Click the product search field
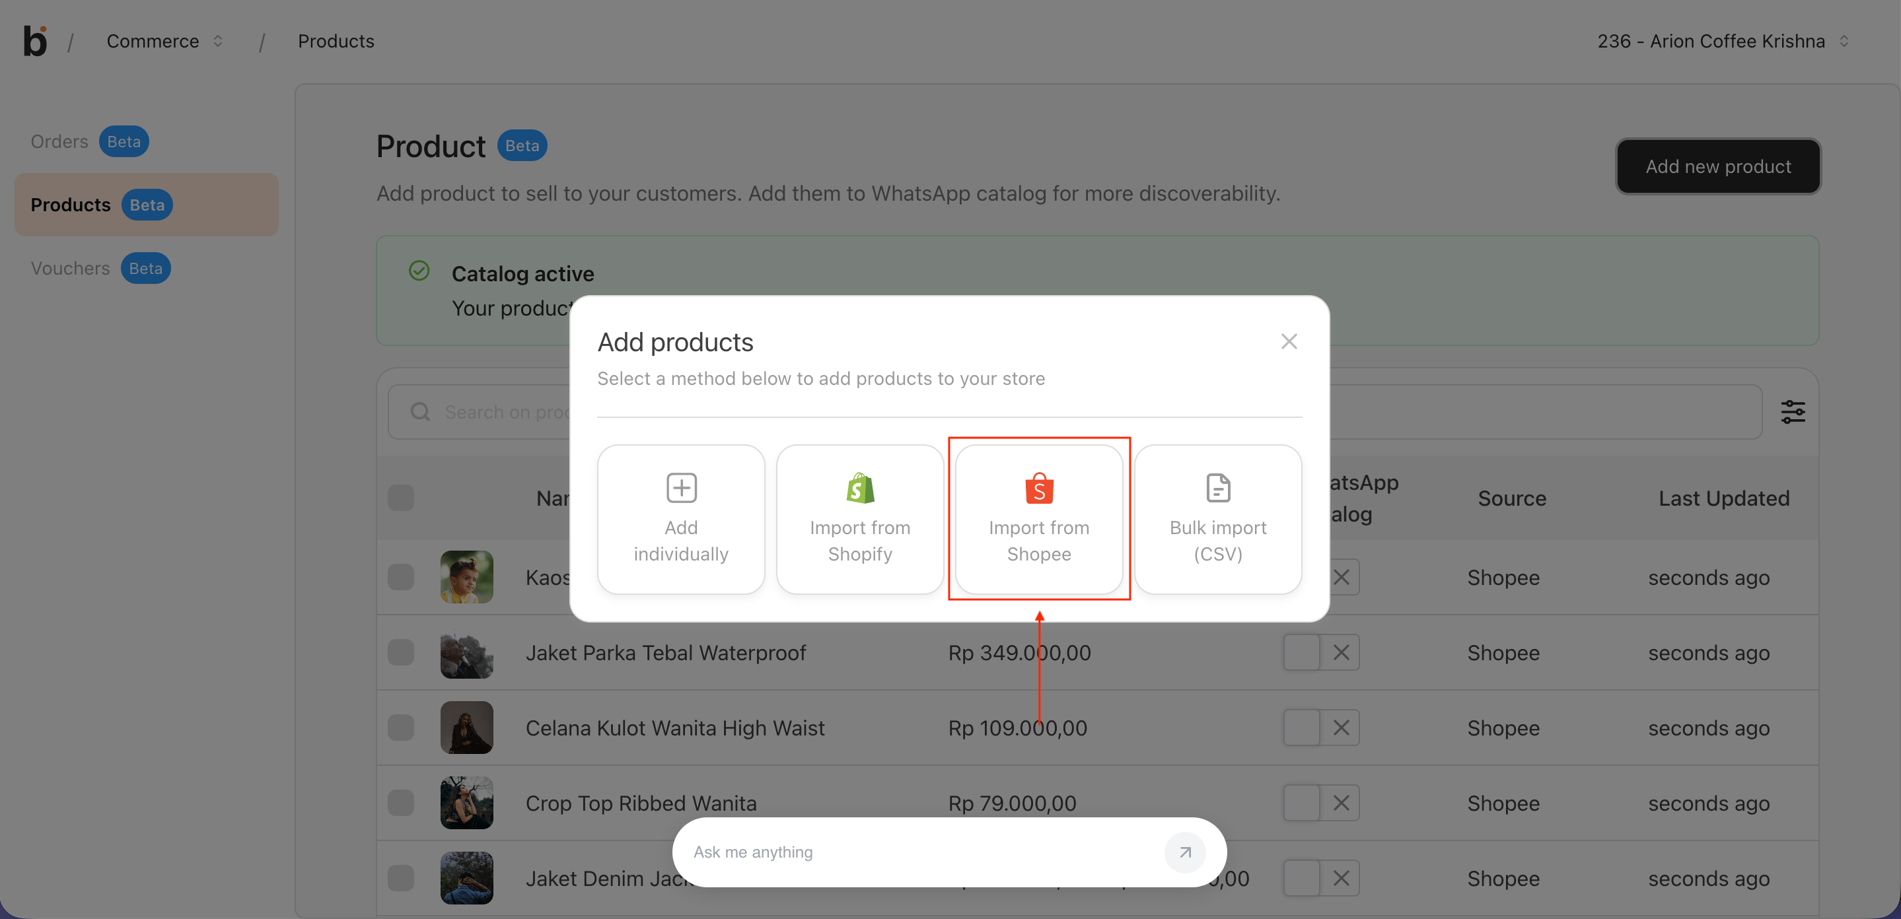 pos(1075,413)
